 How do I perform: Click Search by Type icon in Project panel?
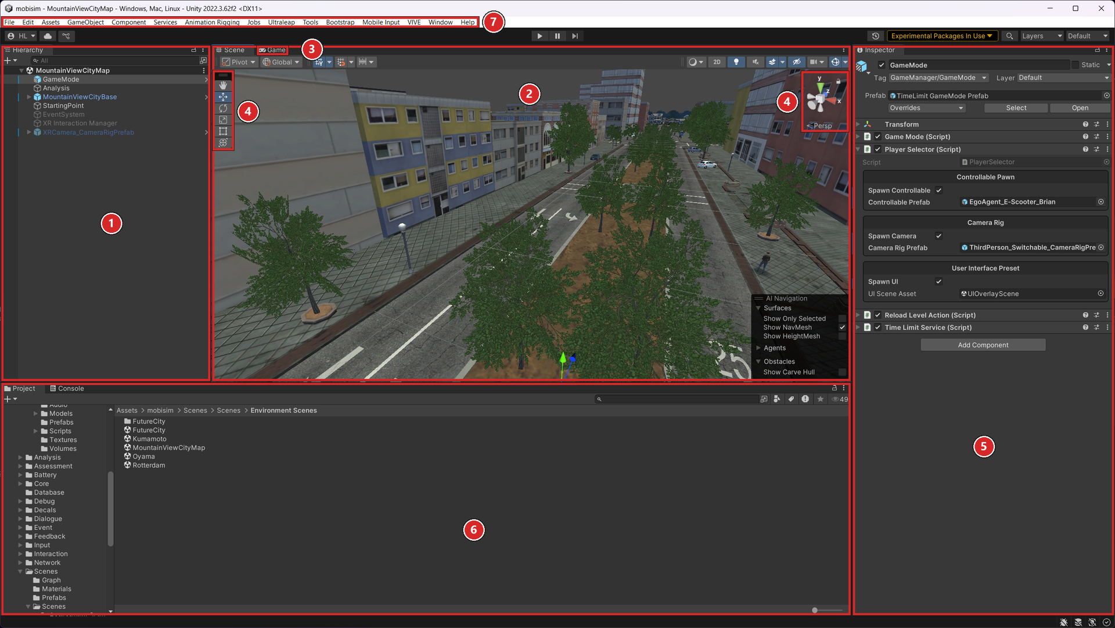tap(777, 399)
